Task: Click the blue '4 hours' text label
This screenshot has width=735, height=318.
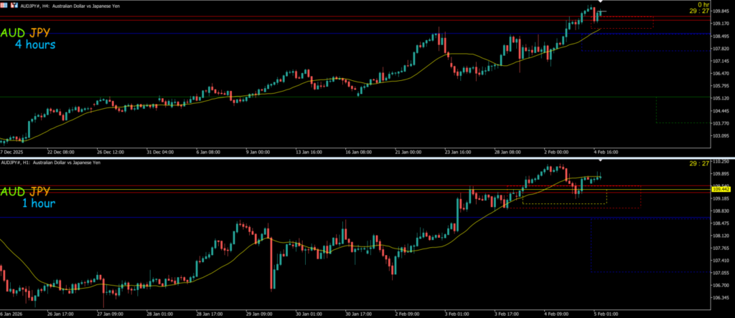Action: [x=35, y=45]
